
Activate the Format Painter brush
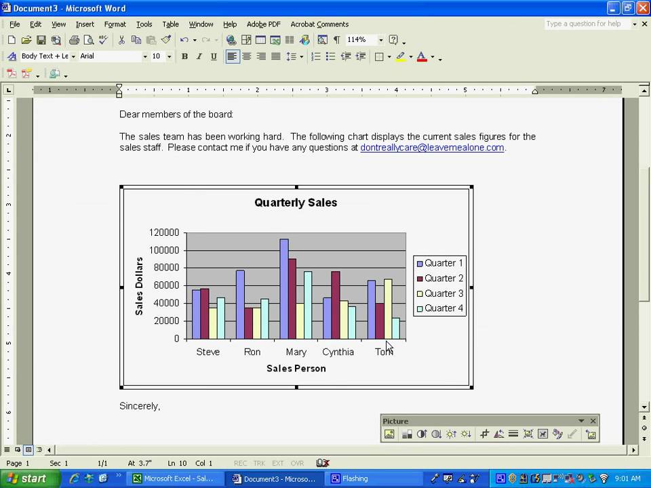166,40
